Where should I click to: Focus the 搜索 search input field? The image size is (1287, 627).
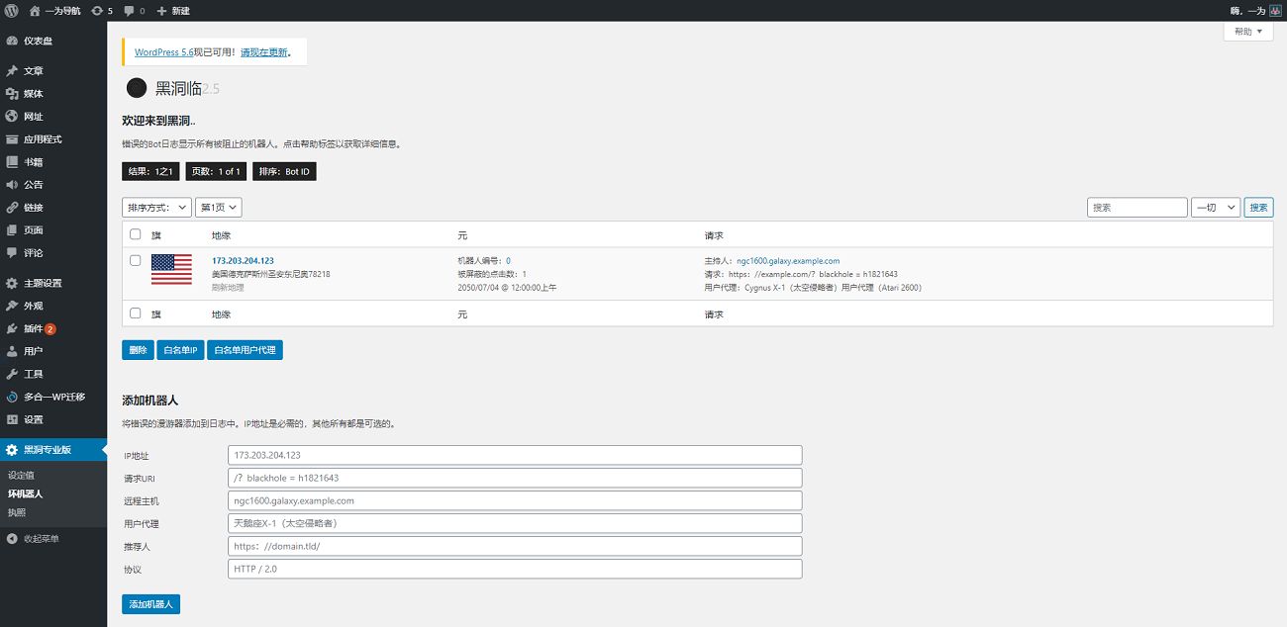(1137, 208)
